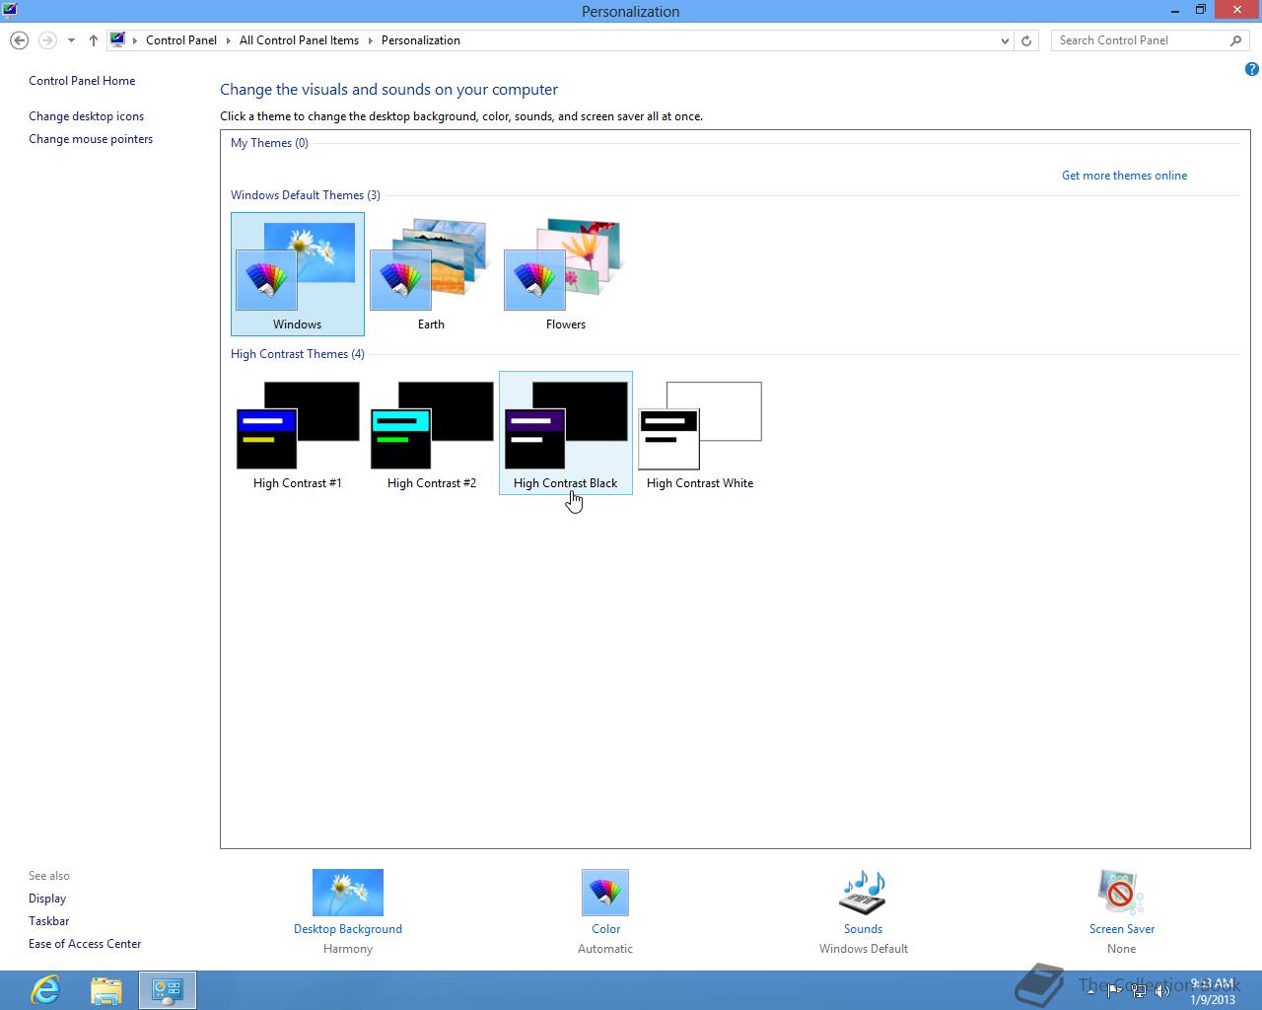
Task: Choose High Contrast White theme
Action: pyautogui.click(x=700, y=433)
